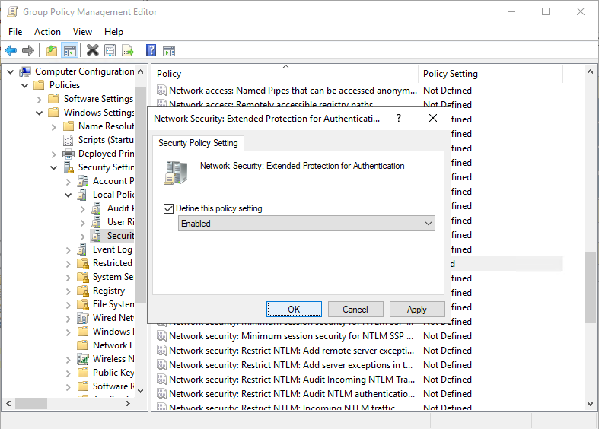Click the Restricted Groups folder icon
This screenshot has width=599, height=429.
coord(83,263)
